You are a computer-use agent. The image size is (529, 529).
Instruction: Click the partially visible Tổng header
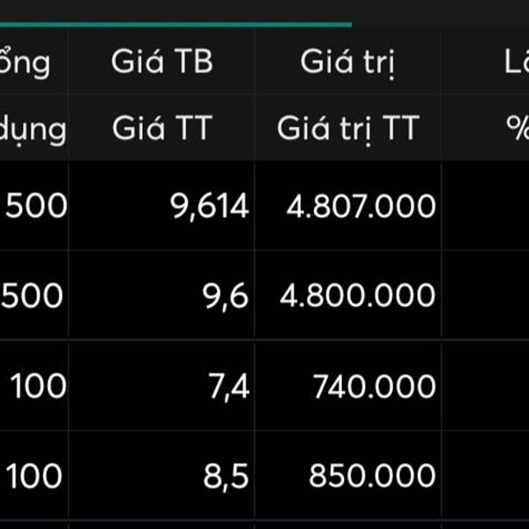click(x=26, y=63)
